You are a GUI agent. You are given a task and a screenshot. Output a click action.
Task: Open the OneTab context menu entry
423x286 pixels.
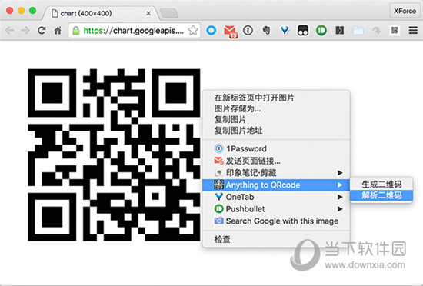tap(276, 197)
